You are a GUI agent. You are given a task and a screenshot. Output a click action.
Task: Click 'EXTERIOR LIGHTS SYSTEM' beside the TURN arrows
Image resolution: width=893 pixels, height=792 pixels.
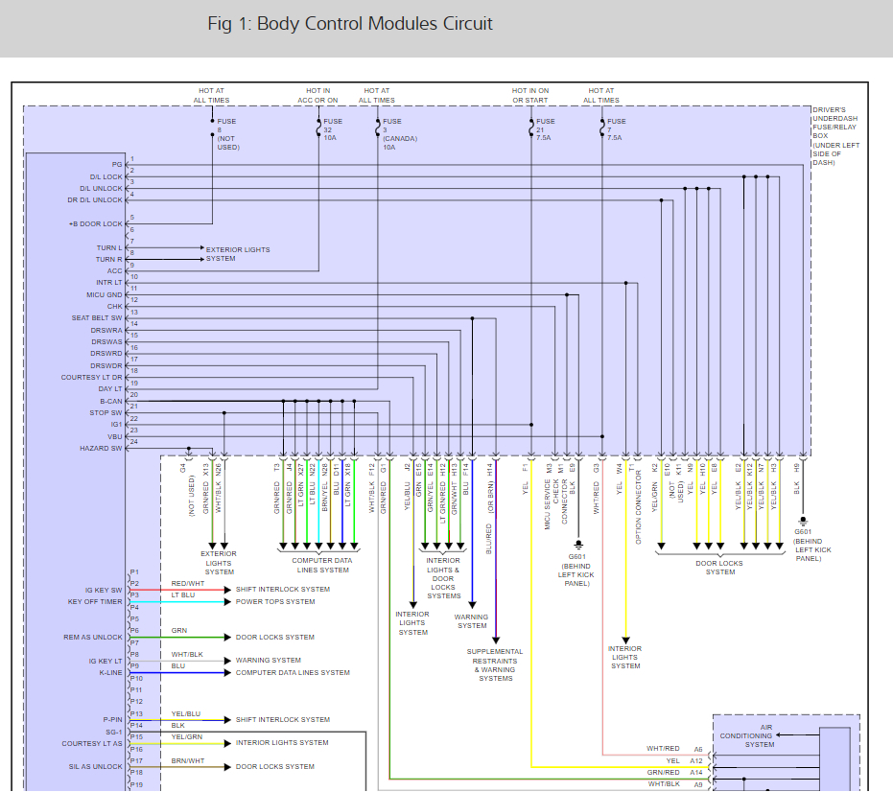click(x=238, y=254)
